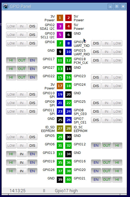
Task: Toggle GPIO21 HI level button
Action: point(117,179)
